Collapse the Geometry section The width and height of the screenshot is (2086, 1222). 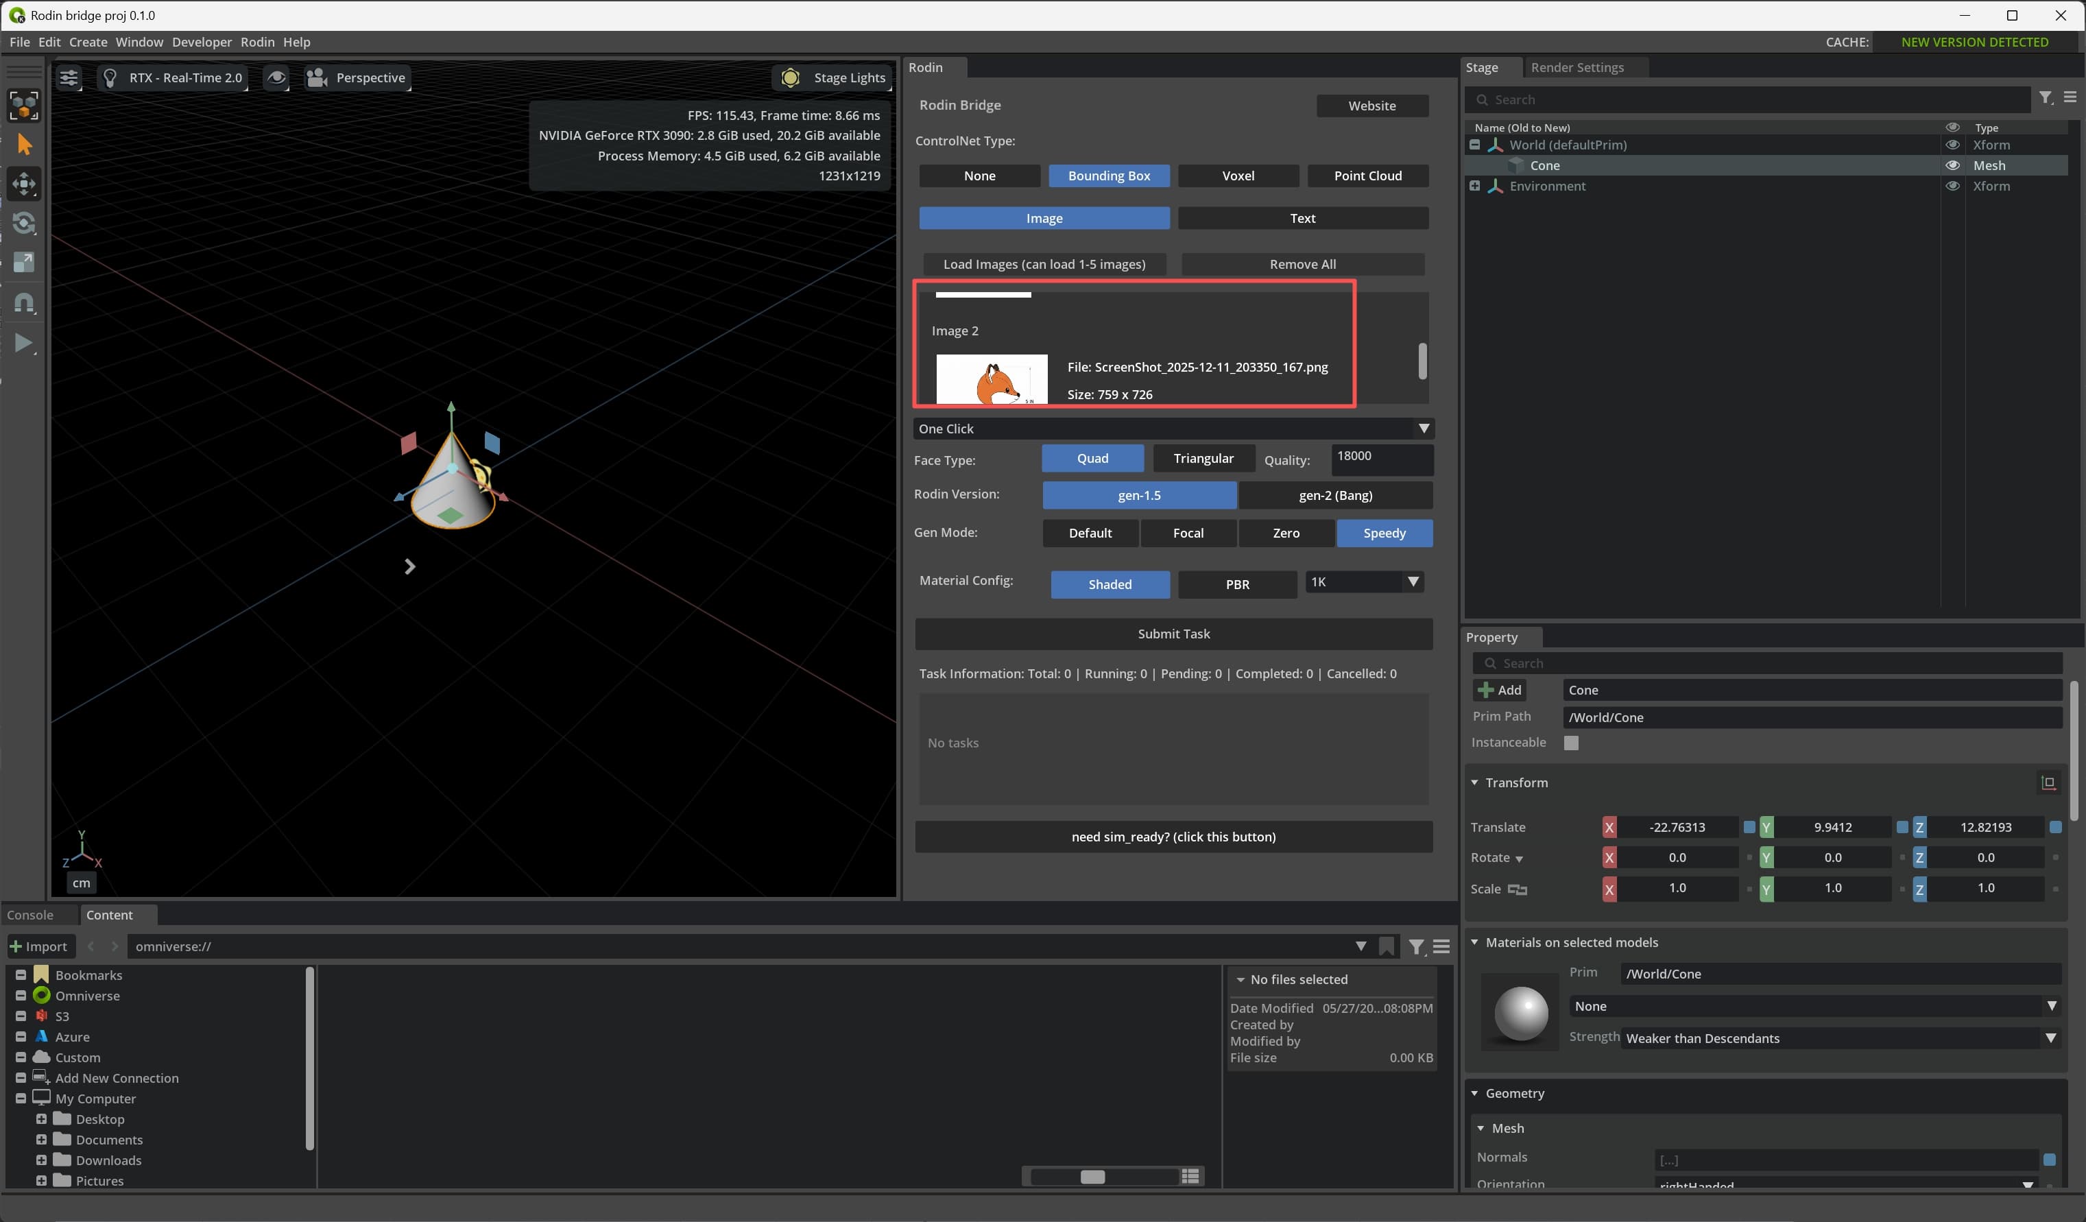pos(1474,1094)
